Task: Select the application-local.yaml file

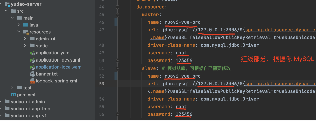Action: point(59,67)
